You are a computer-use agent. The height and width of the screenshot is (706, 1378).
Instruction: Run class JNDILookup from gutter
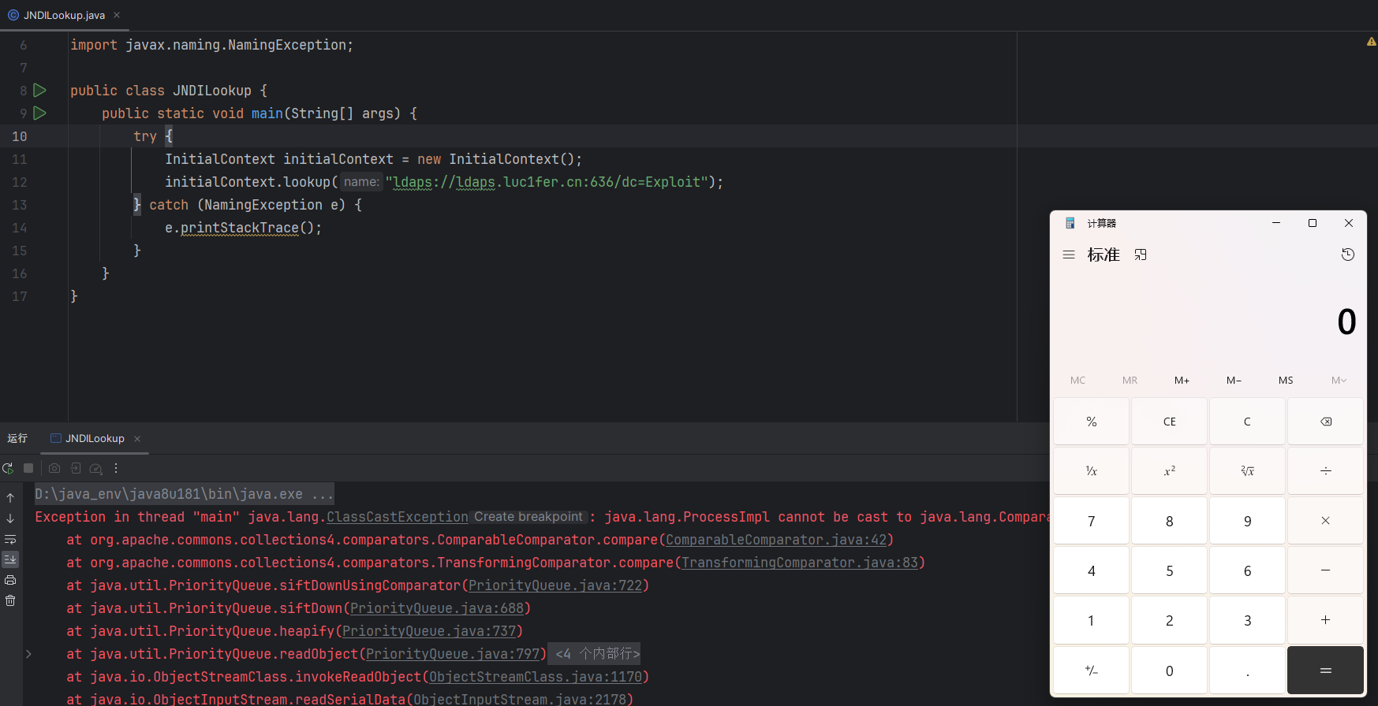[40, 91]
